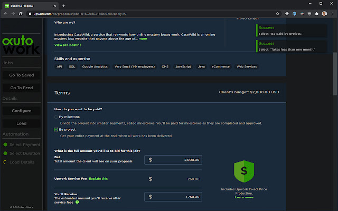The width and height of the screenshot is (338, 211).
Task: Click the Java skill tag
Action: pos(201,66)
